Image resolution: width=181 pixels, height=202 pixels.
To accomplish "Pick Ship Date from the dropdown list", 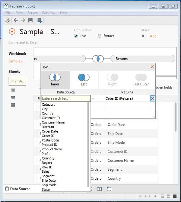I will [x=49, y=181].
